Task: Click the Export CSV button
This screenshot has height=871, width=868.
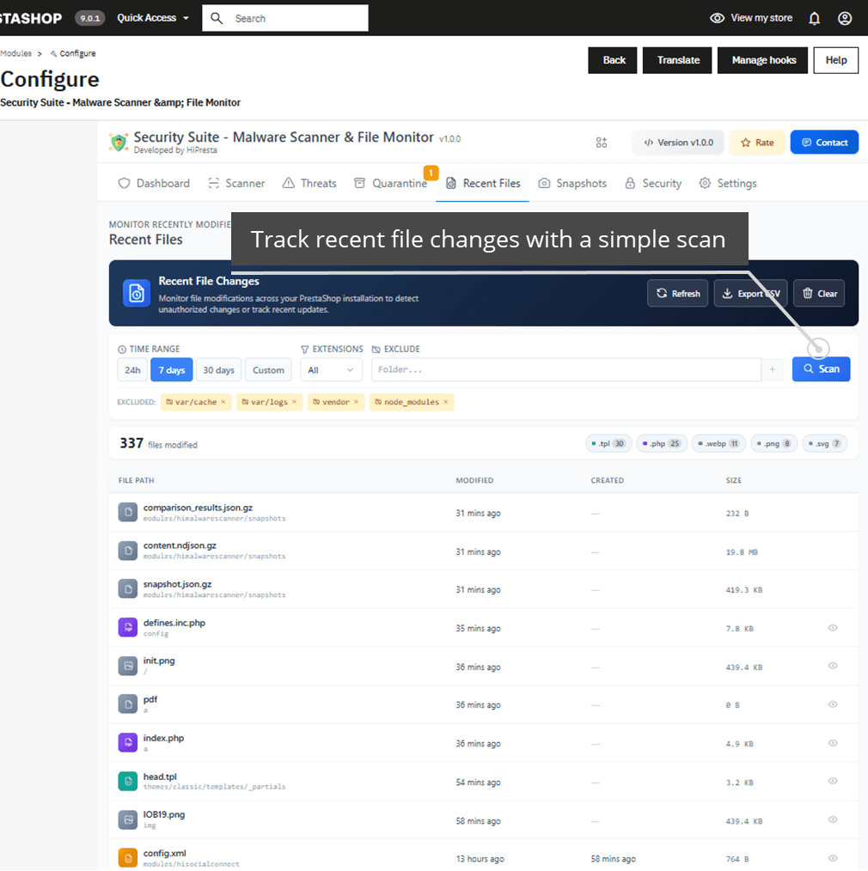Action: (x=750, y=293)
